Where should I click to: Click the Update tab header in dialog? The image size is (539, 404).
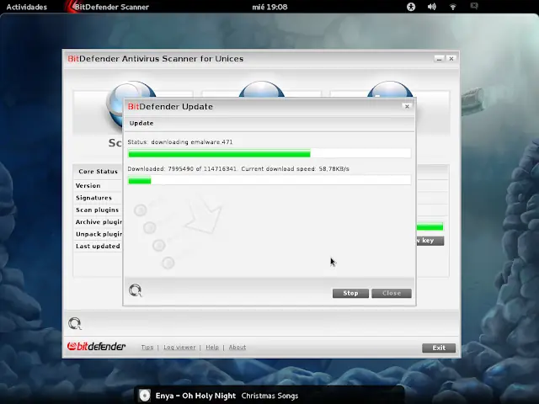141,123
